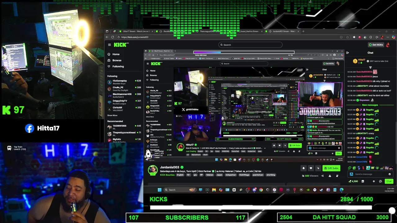This screenshot has height=223, width=397.
Task: Mute the BlackKoom browser tab audio icon
Action: tap(160, 31)
